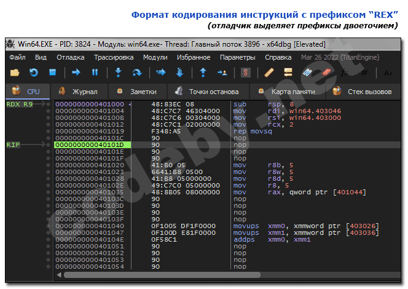Toggle breakpoint bullet at address 401020
408x289 pixels.
(x=48, y=165)
